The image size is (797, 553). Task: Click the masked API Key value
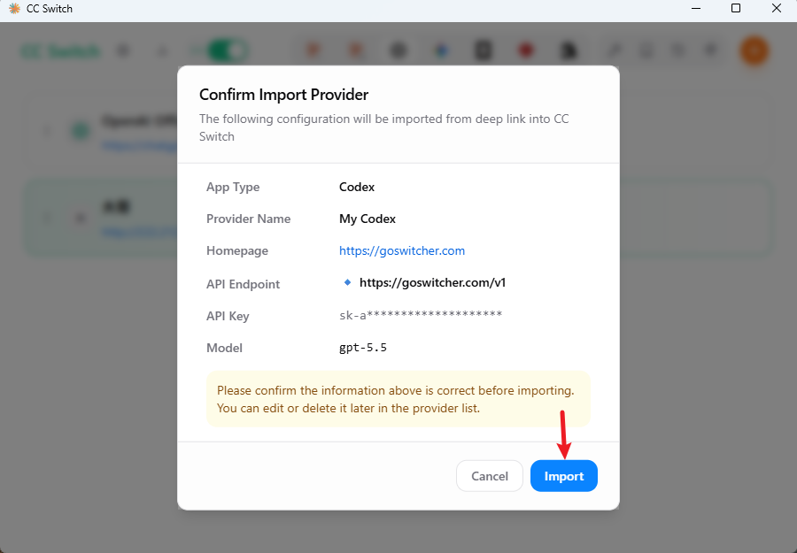[421, 315]
